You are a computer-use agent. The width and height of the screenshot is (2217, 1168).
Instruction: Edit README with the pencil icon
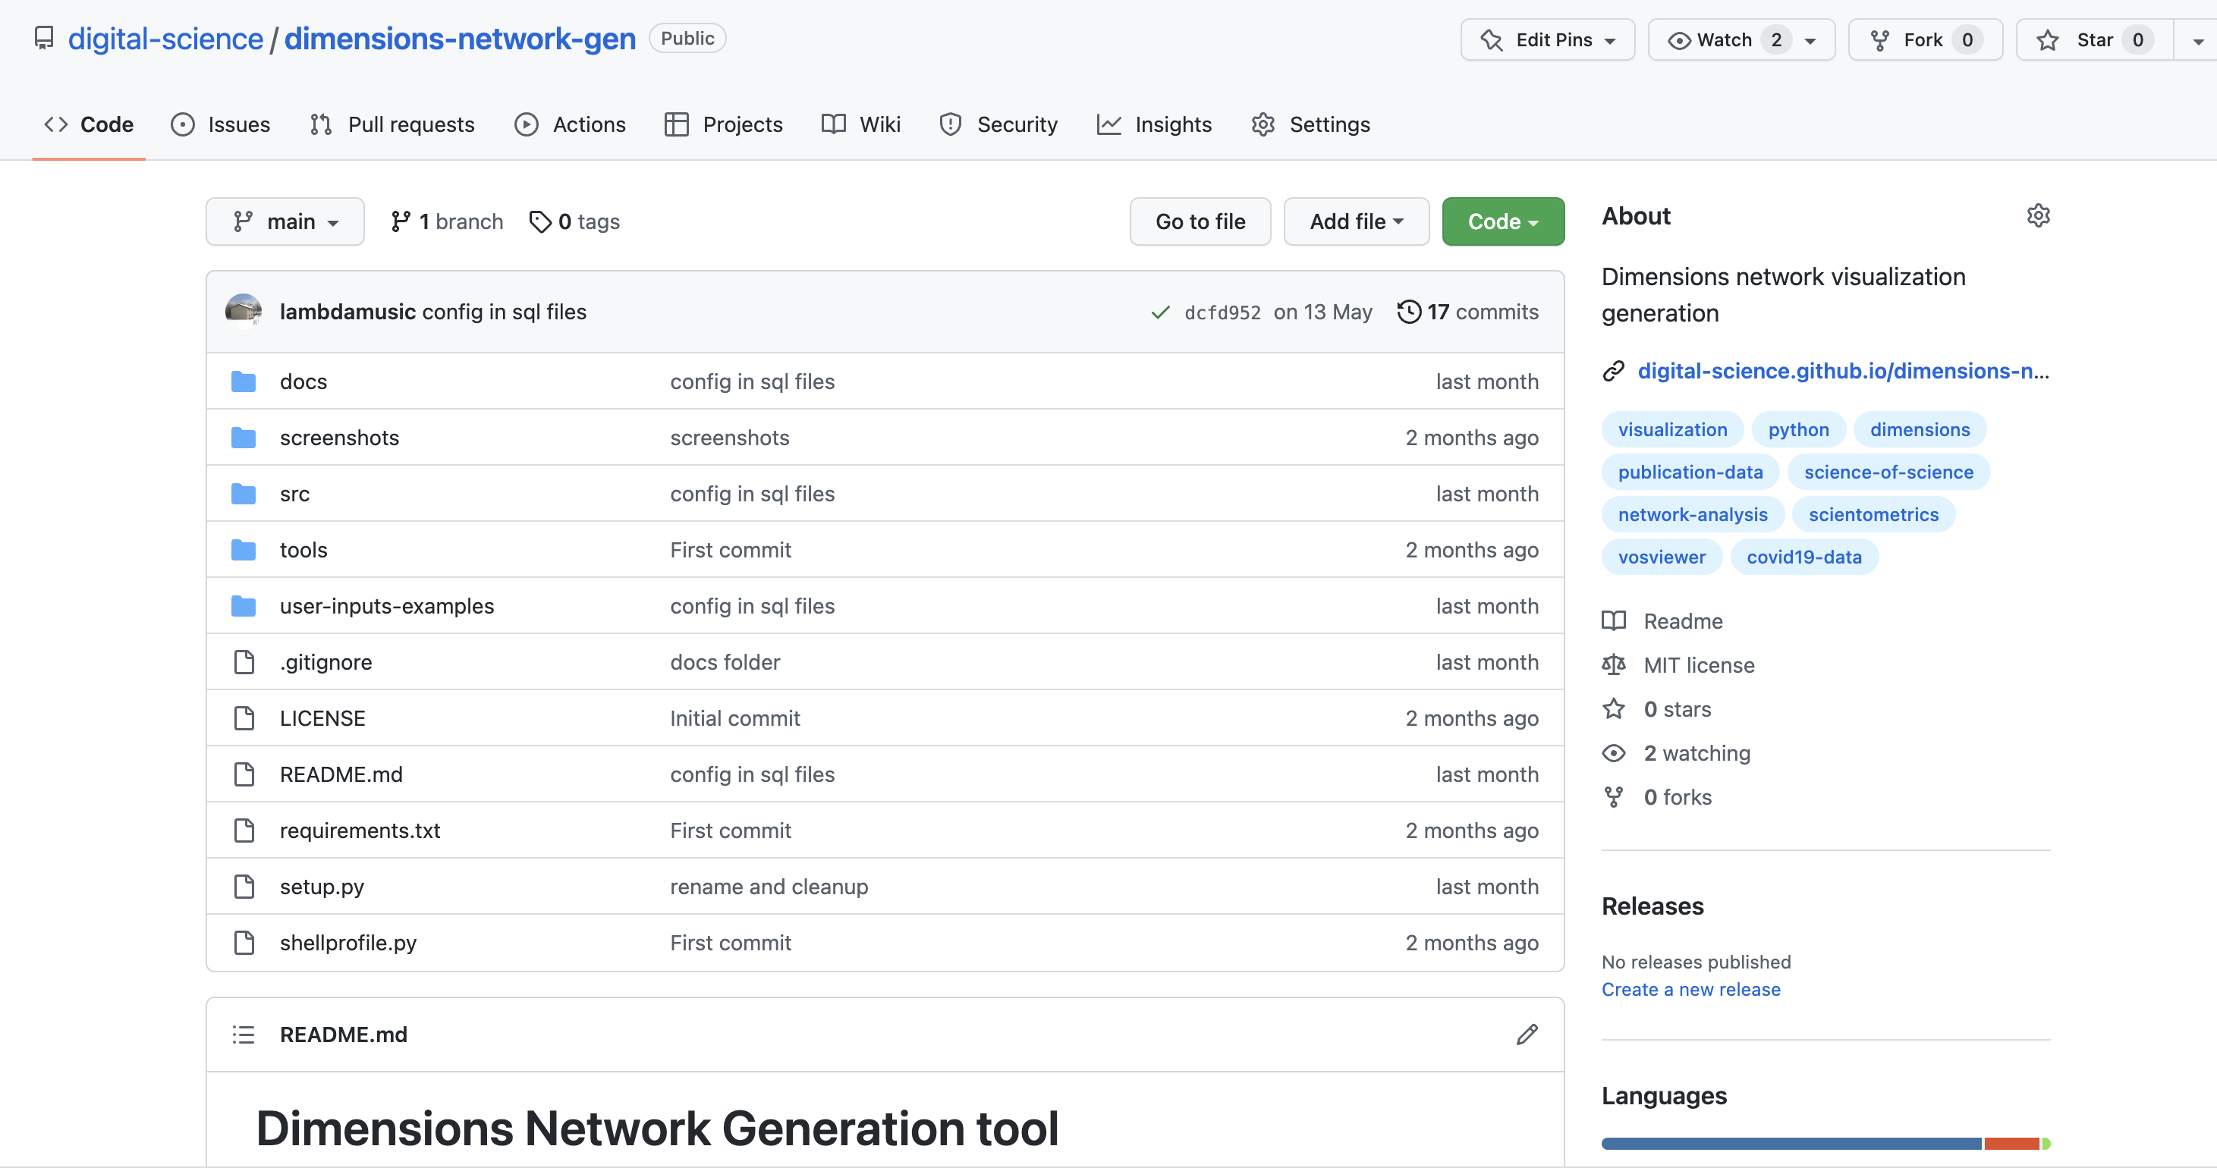point(1527,1035)
